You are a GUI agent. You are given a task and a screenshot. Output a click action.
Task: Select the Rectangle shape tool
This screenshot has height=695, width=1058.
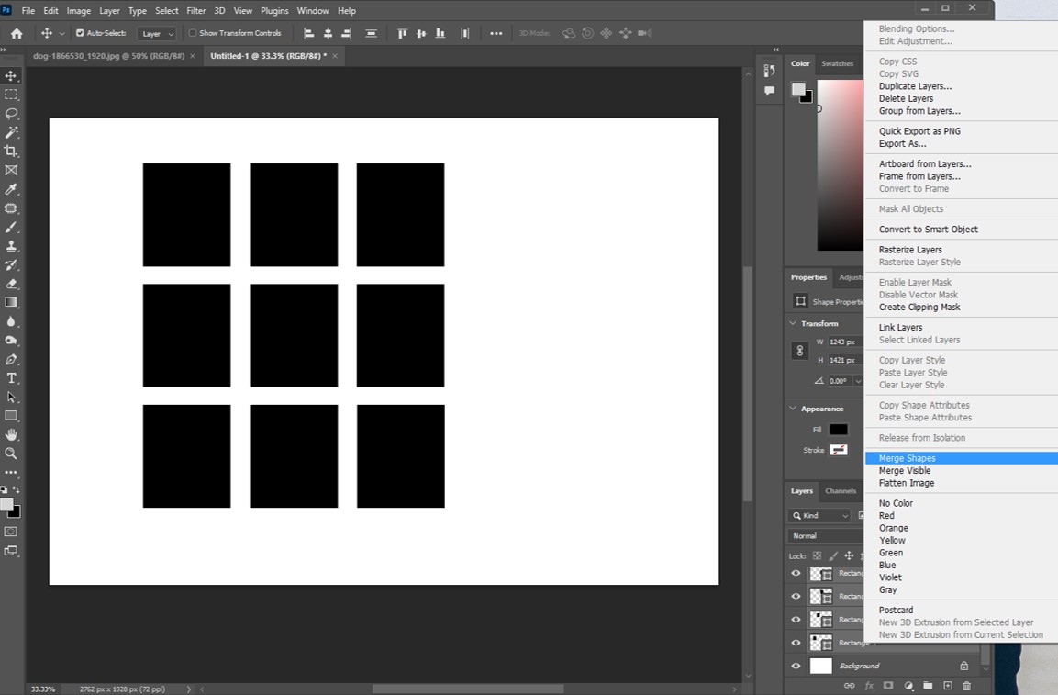[11, 416]
